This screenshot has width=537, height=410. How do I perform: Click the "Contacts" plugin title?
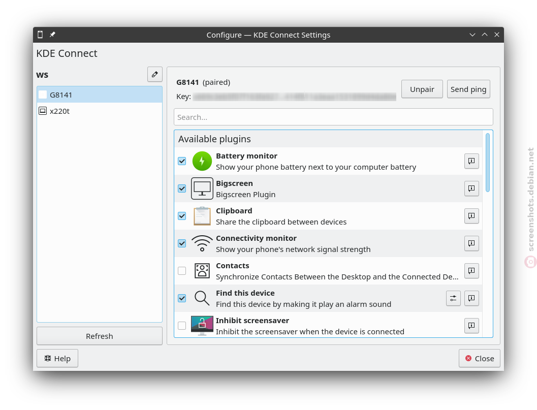tap(233, 265)
